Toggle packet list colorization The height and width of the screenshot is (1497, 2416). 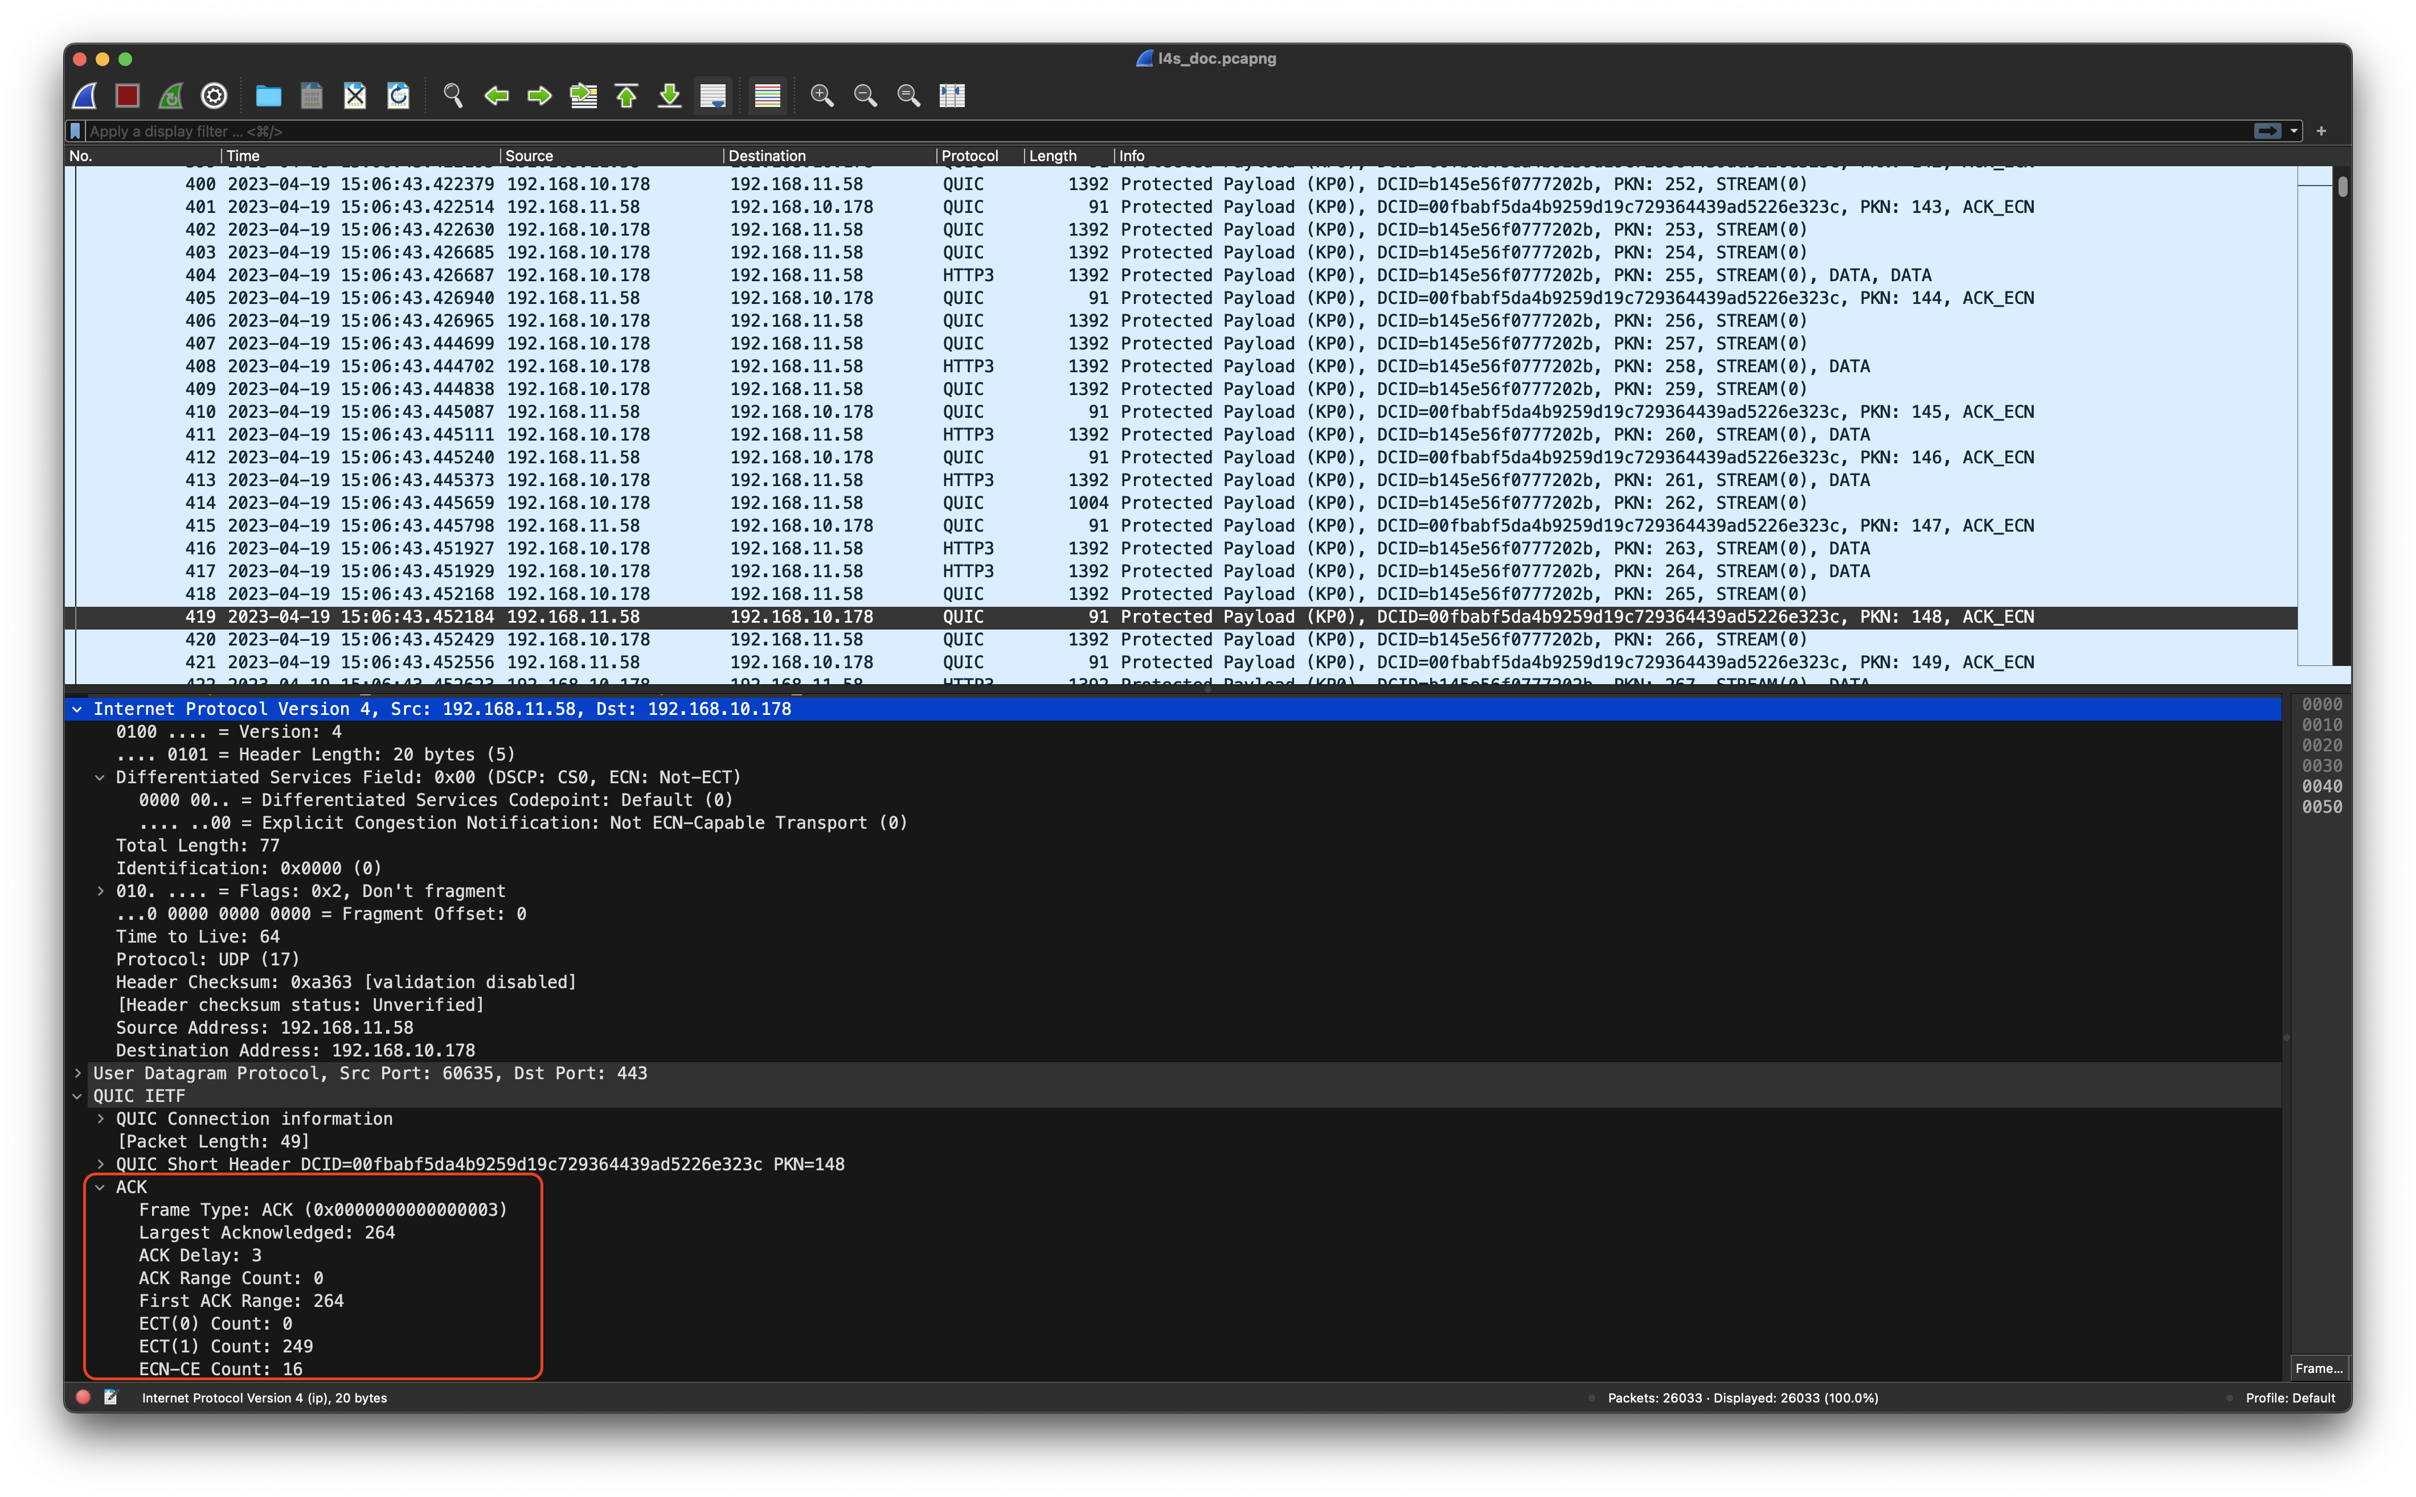click(768, 96)
